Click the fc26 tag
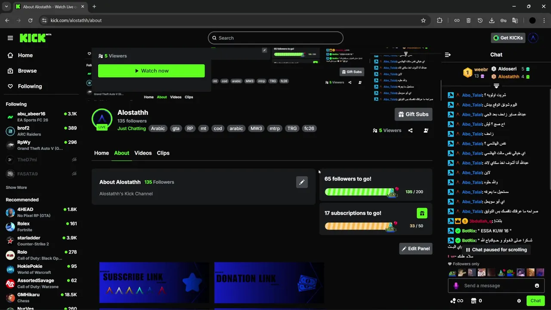Screen dimensions: 551x310 [309, 128]
